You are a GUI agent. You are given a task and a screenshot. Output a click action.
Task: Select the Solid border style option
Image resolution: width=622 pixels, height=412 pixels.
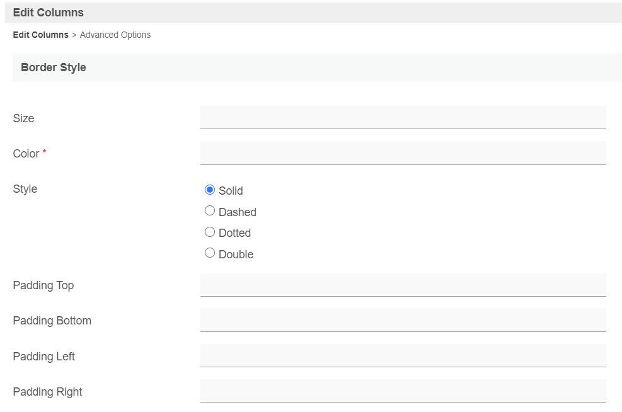click(210, 190)
